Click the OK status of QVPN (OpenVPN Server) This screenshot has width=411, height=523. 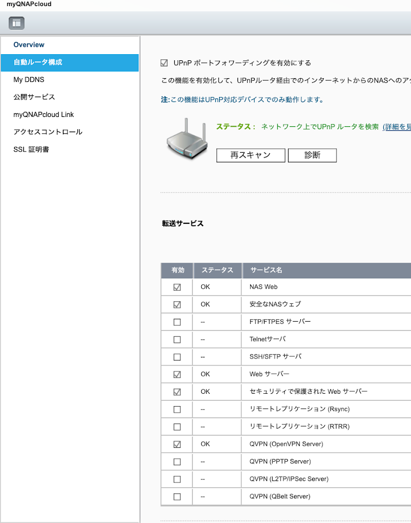[x=205, y=444]
